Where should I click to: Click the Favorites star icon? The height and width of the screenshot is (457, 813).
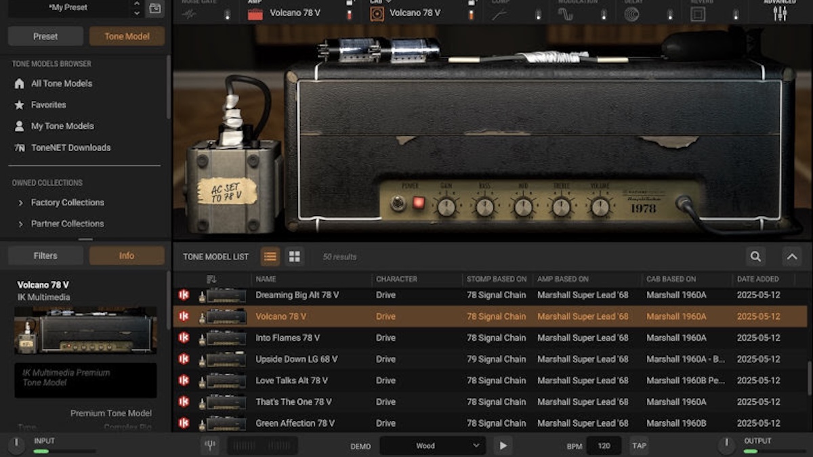[x=20, y=105]
